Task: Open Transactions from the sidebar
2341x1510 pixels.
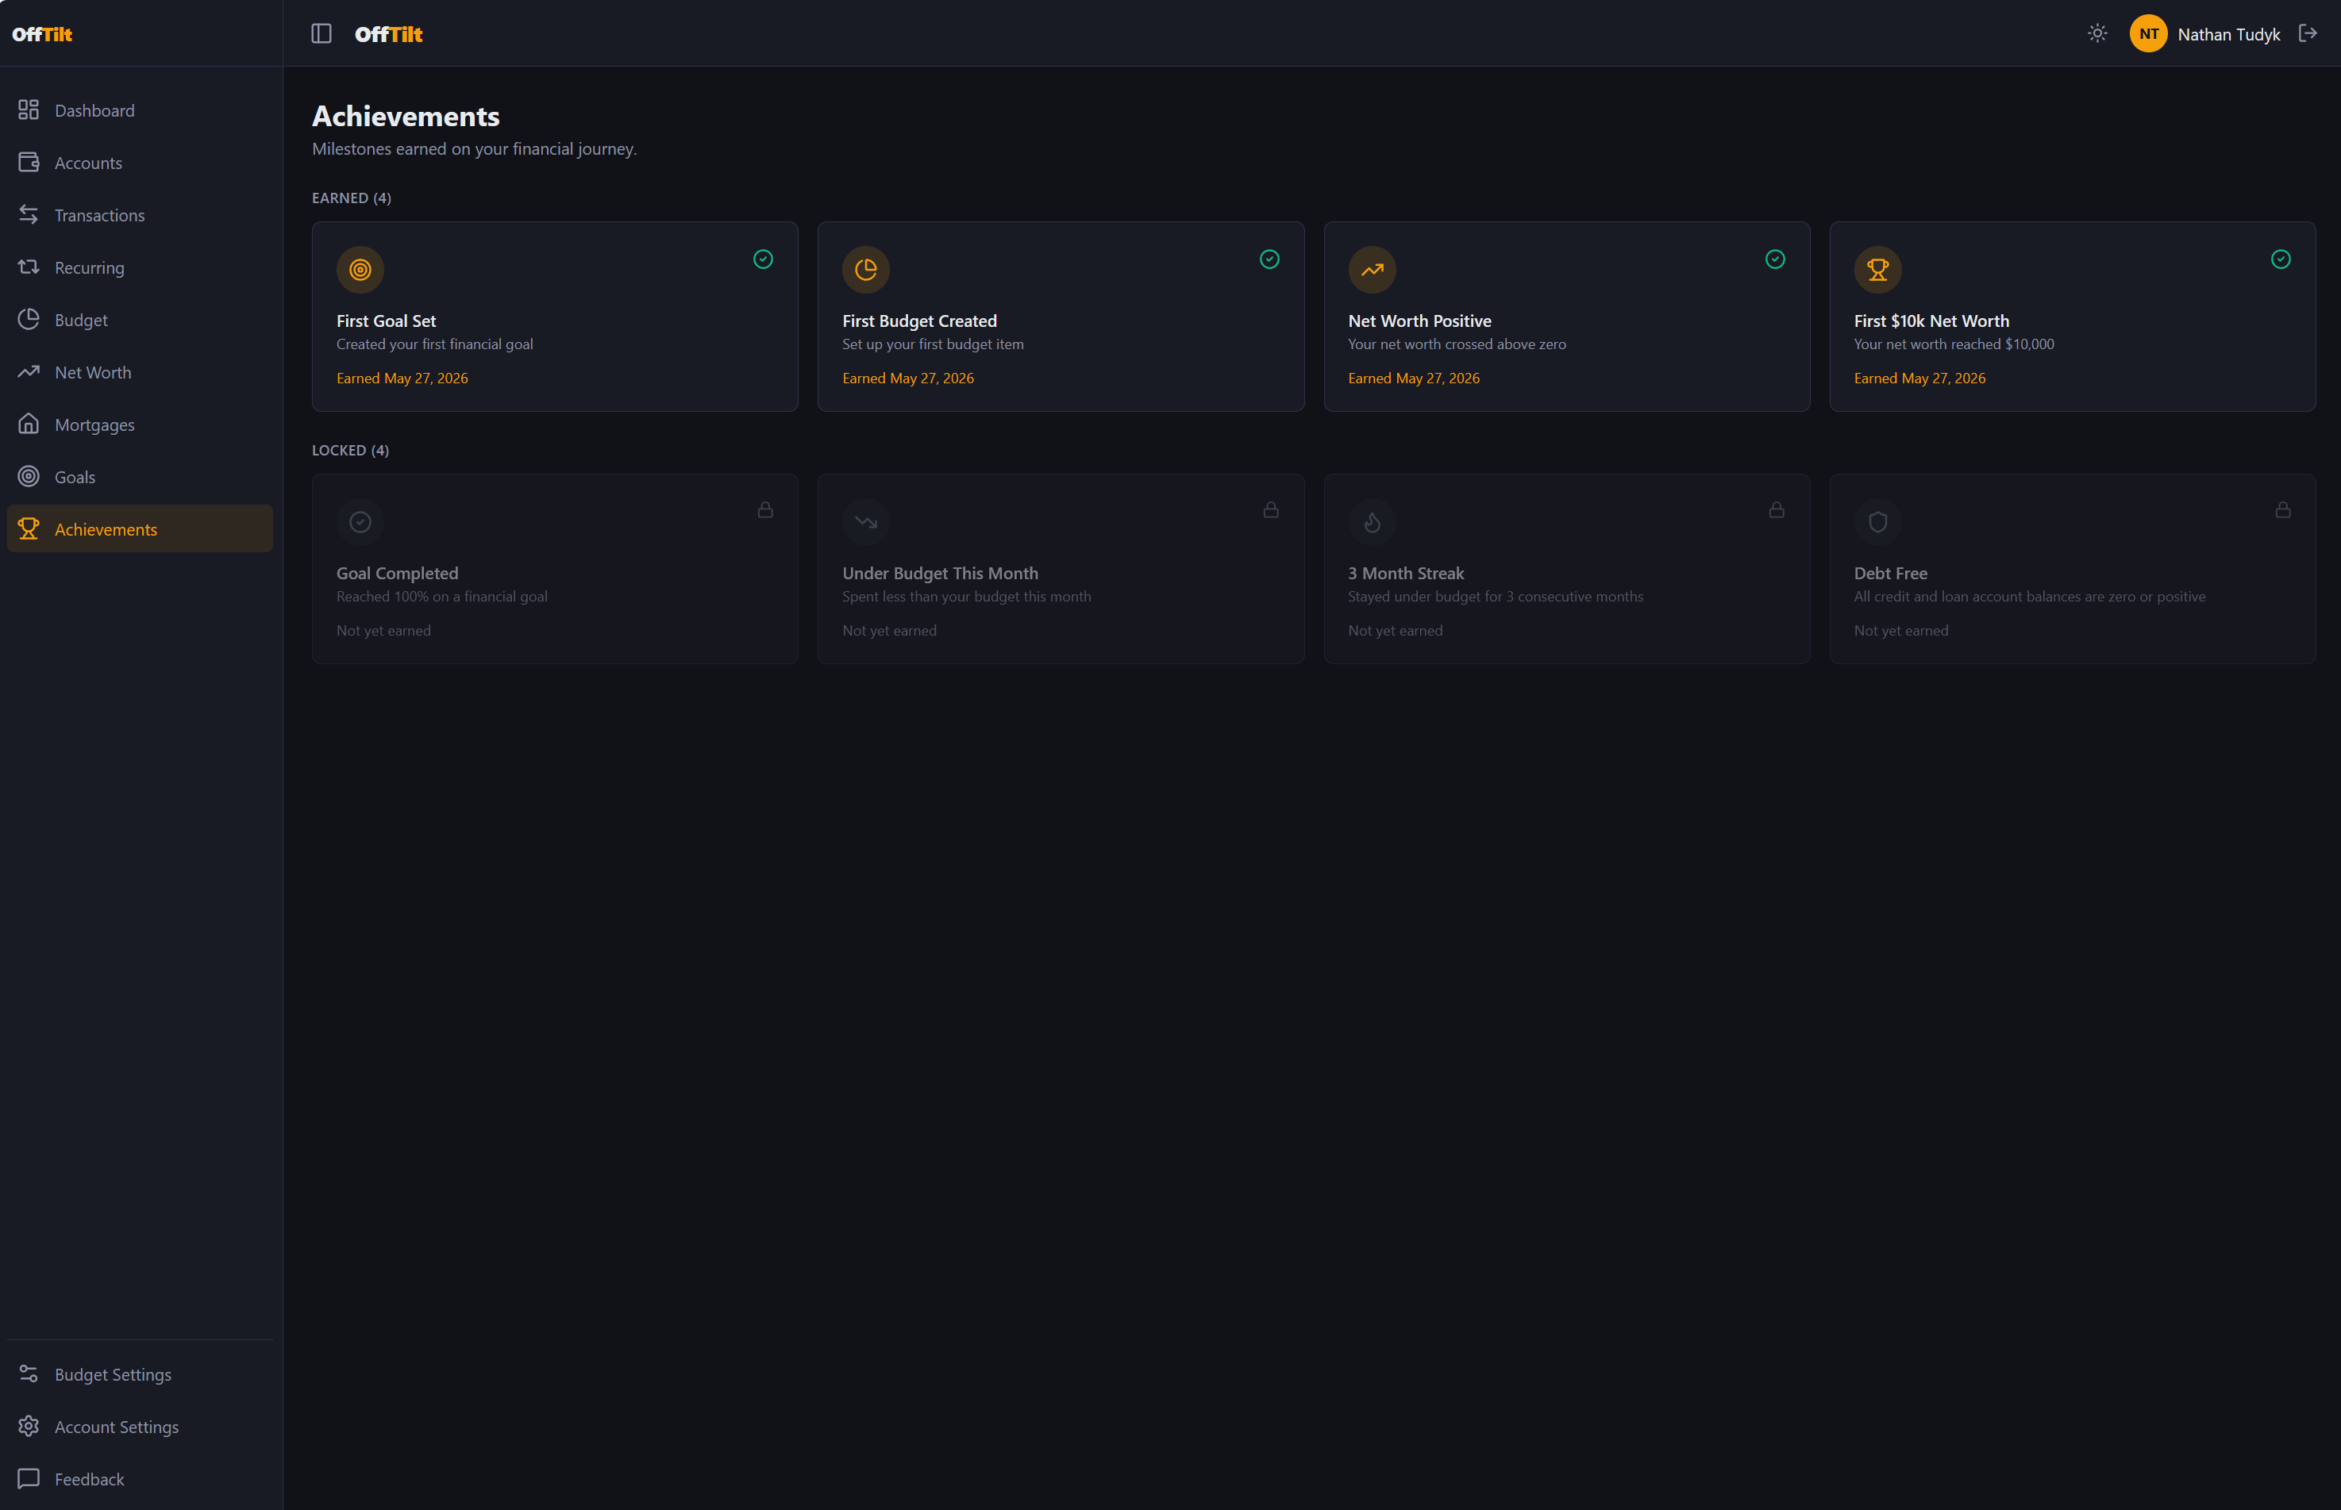Action: pos(141,215)
